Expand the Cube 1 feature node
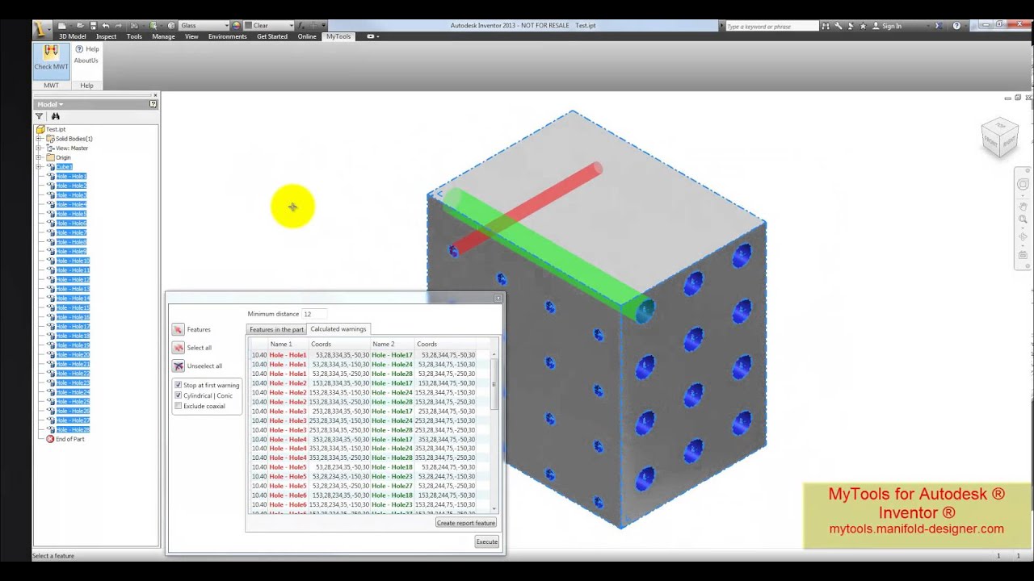Viewport: 1034px width, 581px height. [38, 167]
